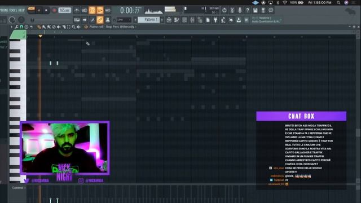Click the arrow left of Pattern 1
The image size is (361, 203).
pos(135,20)
